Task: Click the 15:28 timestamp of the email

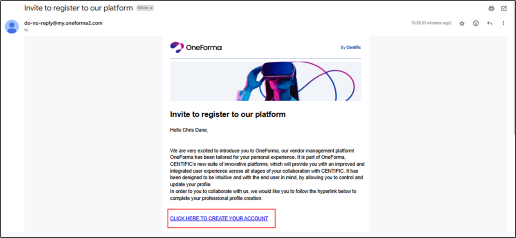Action: [x=431, y=23]
